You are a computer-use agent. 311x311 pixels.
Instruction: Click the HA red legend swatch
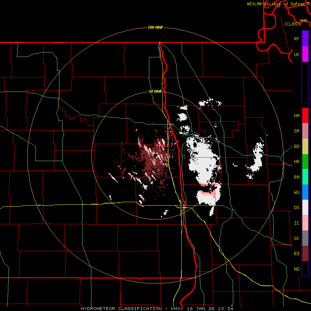click(305, 115)
